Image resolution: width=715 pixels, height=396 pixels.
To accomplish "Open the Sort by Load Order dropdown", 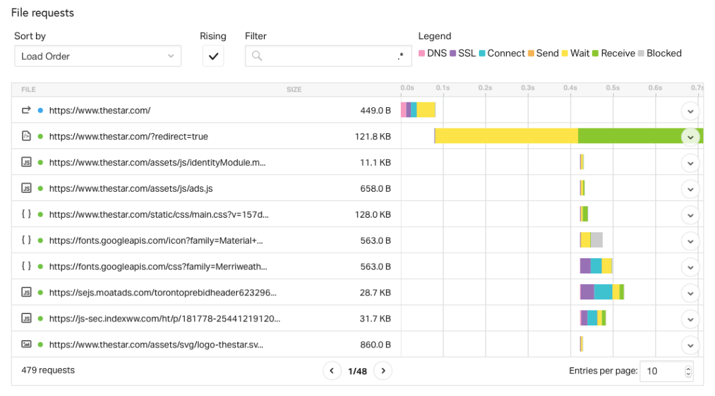I will click(x=97, y=57).
